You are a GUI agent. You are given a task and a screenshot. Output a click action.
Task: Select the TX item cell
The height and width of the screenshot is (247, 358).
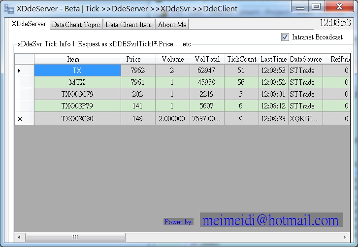[x=77, y=71]
